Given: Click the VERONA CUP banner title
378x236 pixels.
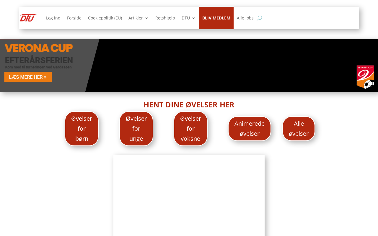Looking at the screenshot, I should [x=39, y=48].
